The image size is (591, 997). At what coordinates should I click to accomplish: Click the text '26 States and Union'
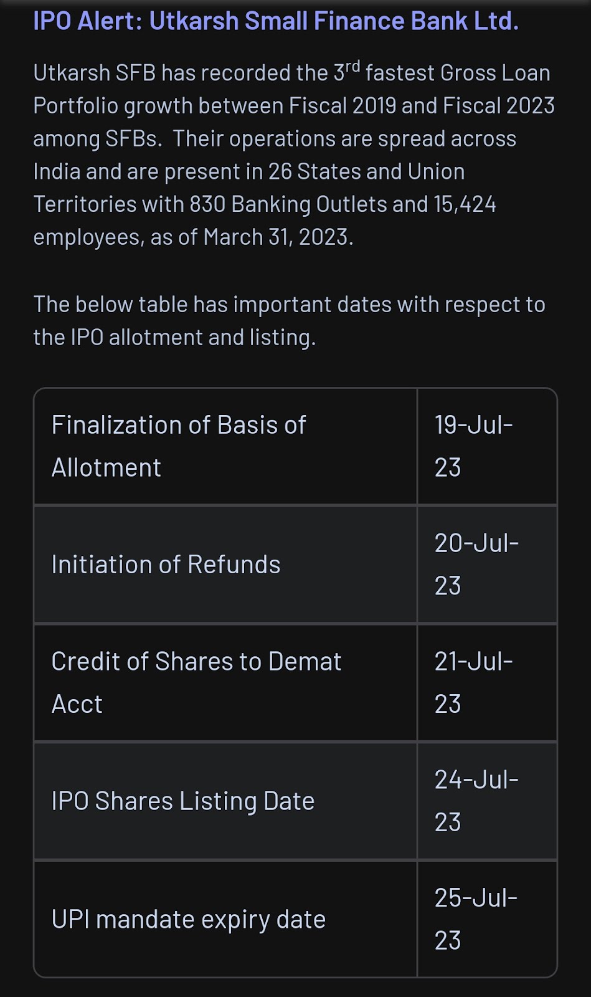tap(366, 171)
